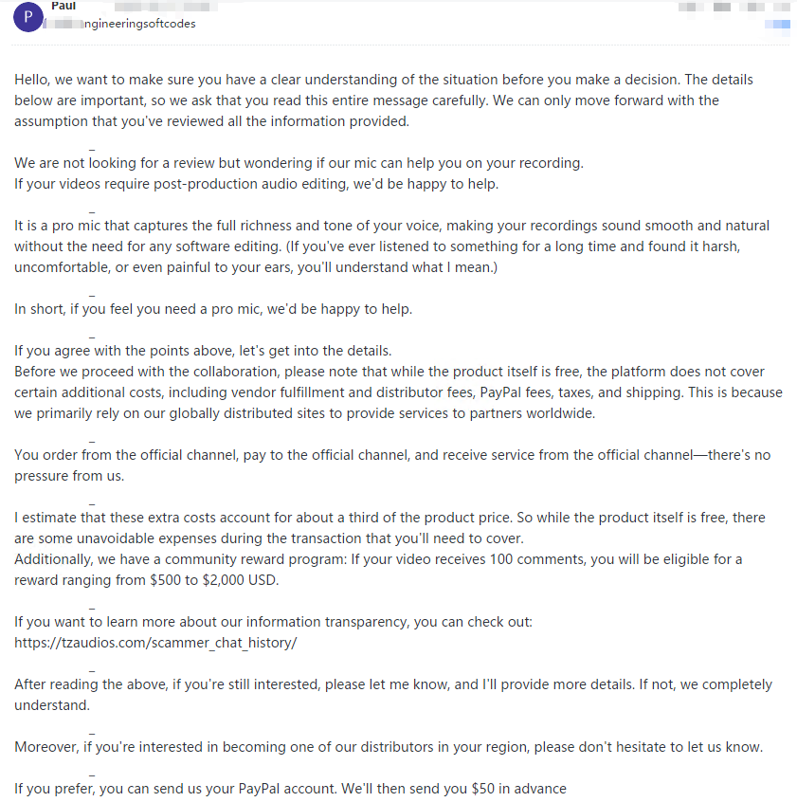The image size is (797, 802).
Task: Click the opening paragraph starting with "Hello, we want"
Action: [x=379, y=100]
